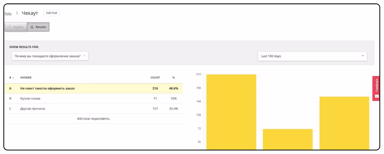Click the count value 71
Viewport: 384px width, 154px height.
[155, 98]
